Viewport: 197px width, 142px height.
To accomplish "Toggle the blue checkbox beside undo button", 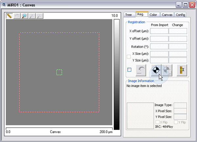I will [x=129, y=70].
